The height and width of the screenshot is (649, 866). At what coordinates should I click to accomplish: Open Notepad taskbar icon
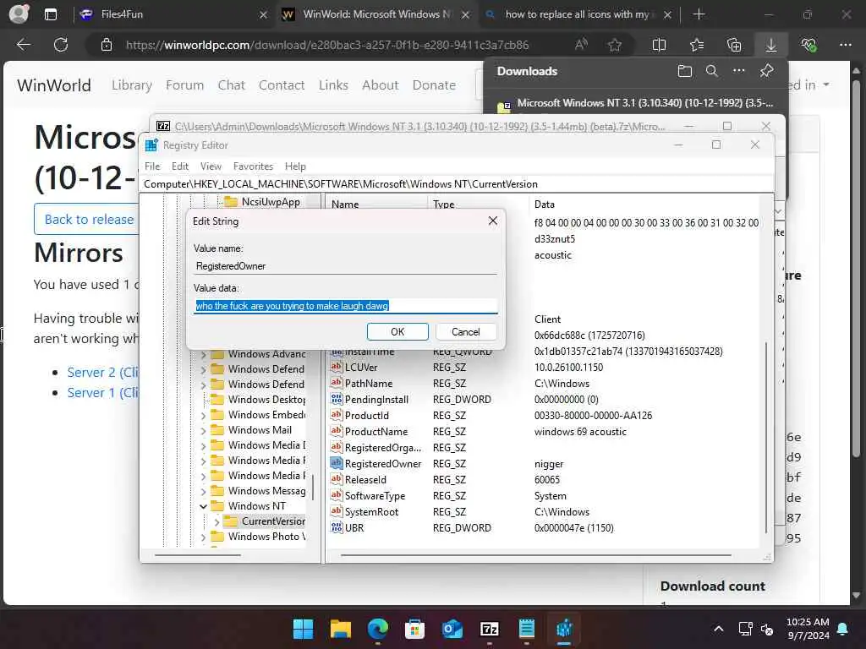(x=527, y=629)
